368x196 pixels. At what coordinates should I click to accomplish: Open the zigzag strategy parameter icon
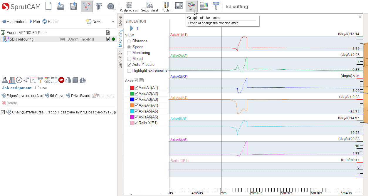pos(33,80)
